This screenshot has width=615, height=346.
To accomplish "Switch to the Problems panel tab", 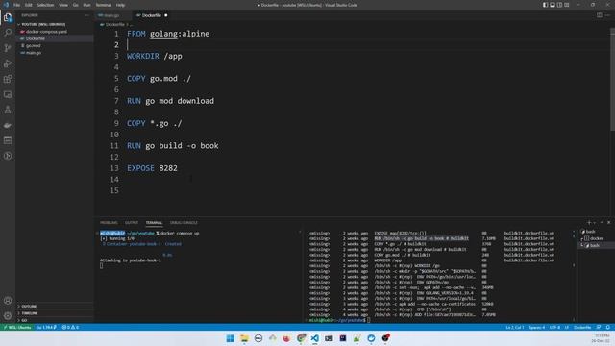I will click(x=109, y=222).
